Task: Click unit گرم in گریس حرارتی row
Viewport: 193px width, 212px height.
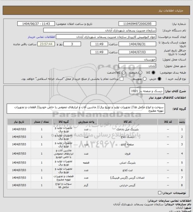Action: click(86, 185)
